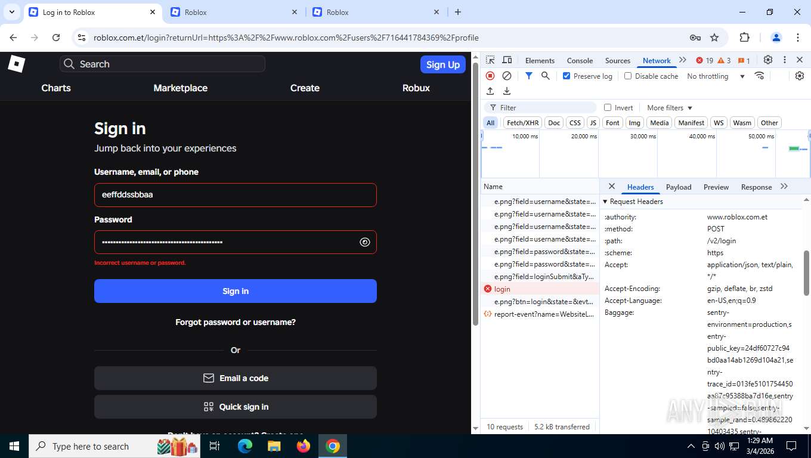Select the Img filter
This screenshot has height=458, width=811.
[x=634, y=123]
